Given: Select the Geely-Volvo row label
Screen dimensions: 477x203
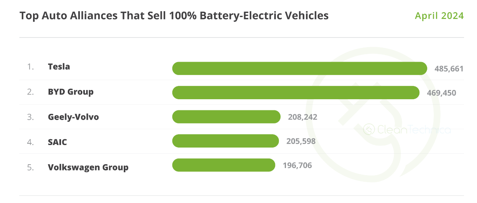Looking at the screenshot, I should point(74,117).
